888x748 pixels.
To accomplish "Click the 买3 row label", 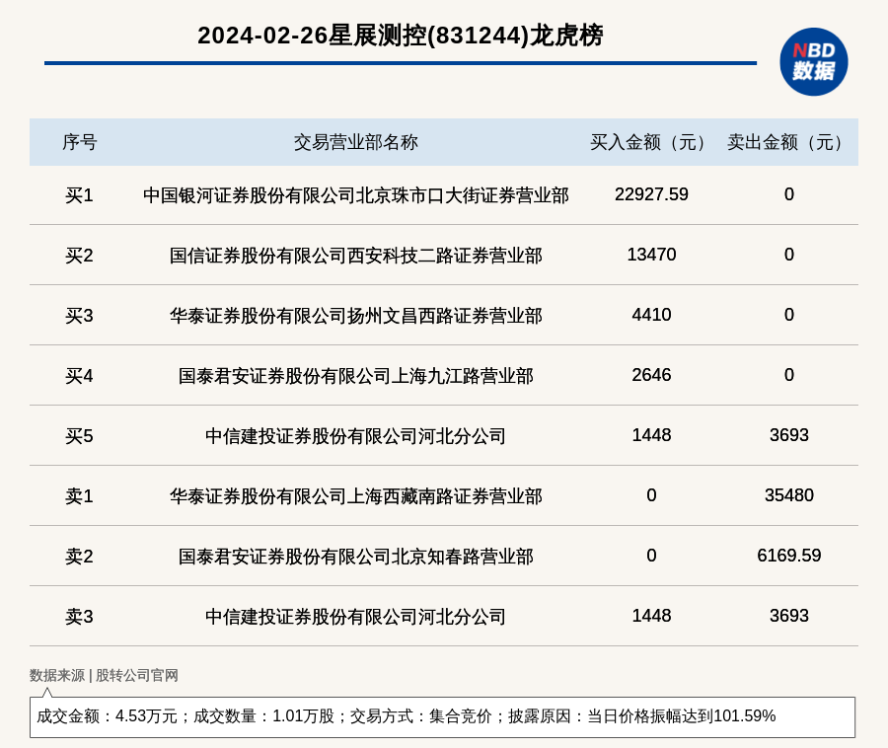I will (79, 316).
